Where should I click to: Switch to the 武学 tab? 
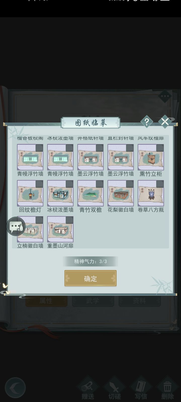pos(93,301)
